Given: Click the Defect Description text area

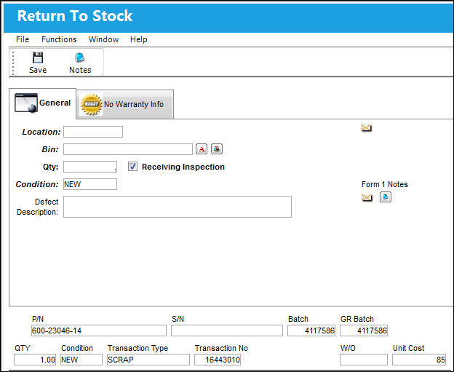Looking at the screenshot, I should [x=178, y=207].
